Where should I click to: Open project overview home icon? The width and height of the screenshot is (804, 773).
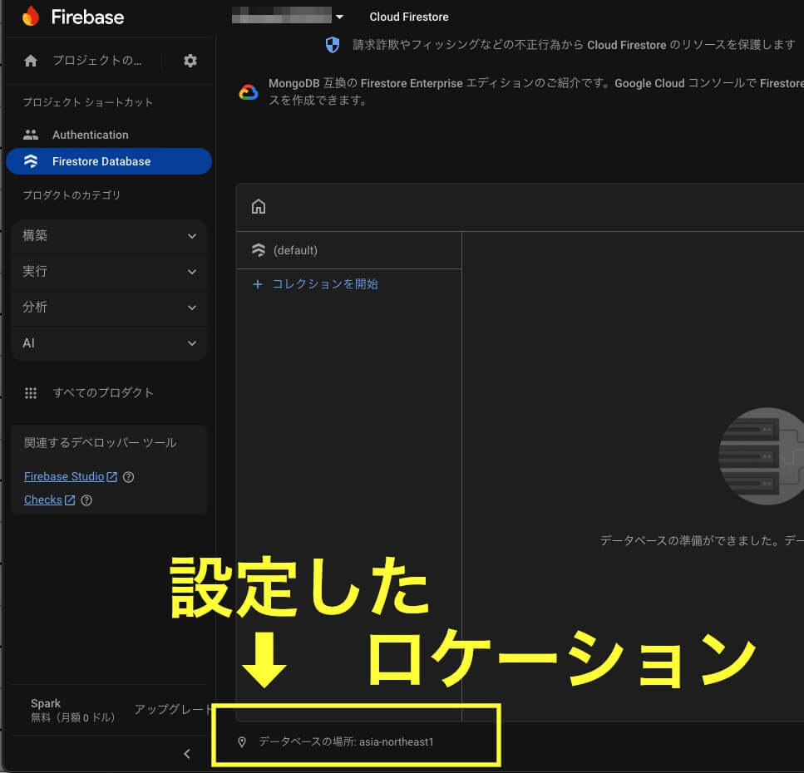tap(31, 61)
